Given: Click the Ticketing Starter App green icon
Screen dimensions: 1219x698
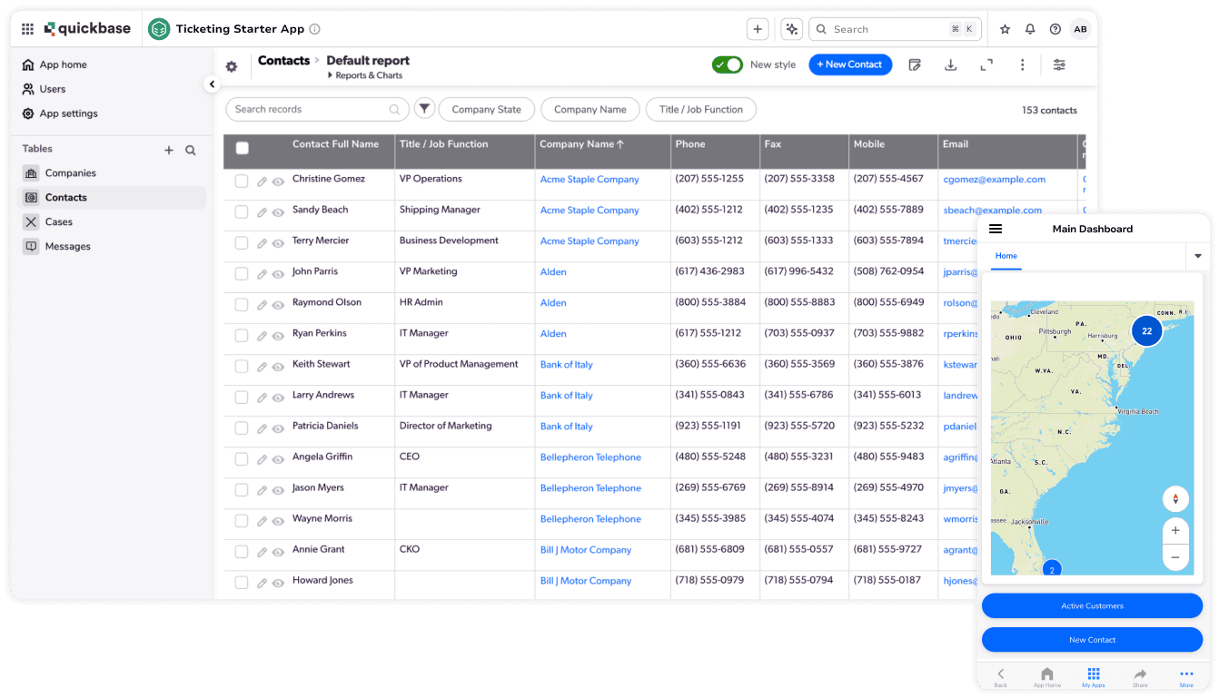Looking at the screenshot, I should point(159,29).
